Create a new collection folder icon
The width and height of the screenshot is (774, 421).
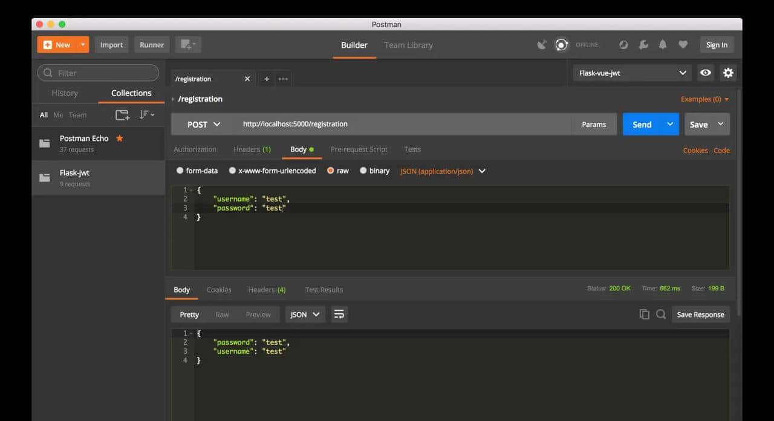(x=122, y=115)
